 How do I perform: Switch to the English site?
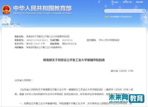click(115, 2)
